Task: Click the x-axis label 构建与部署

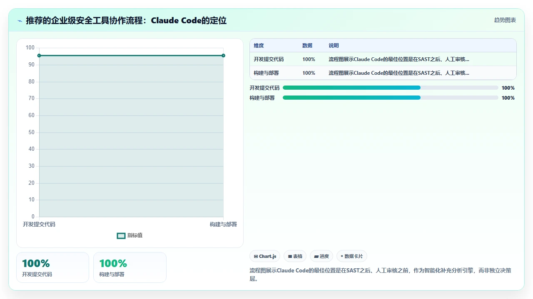Action: click(223, 224)
